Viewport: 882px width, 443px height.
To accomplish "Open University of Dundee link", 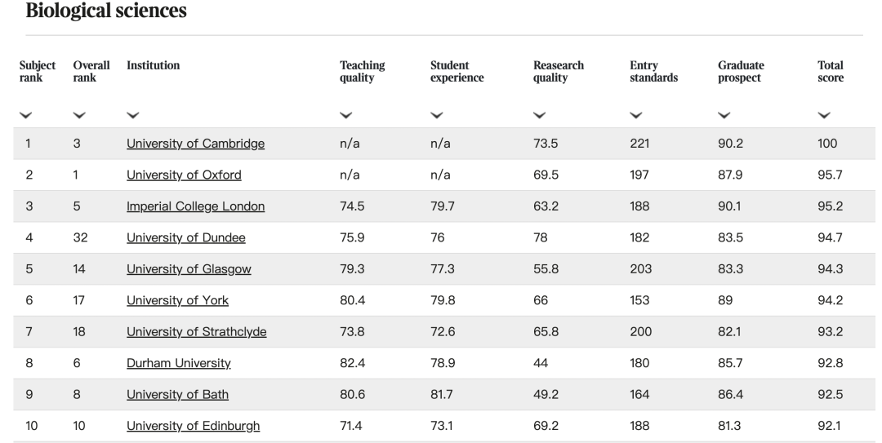I will (x=185, y=237).
